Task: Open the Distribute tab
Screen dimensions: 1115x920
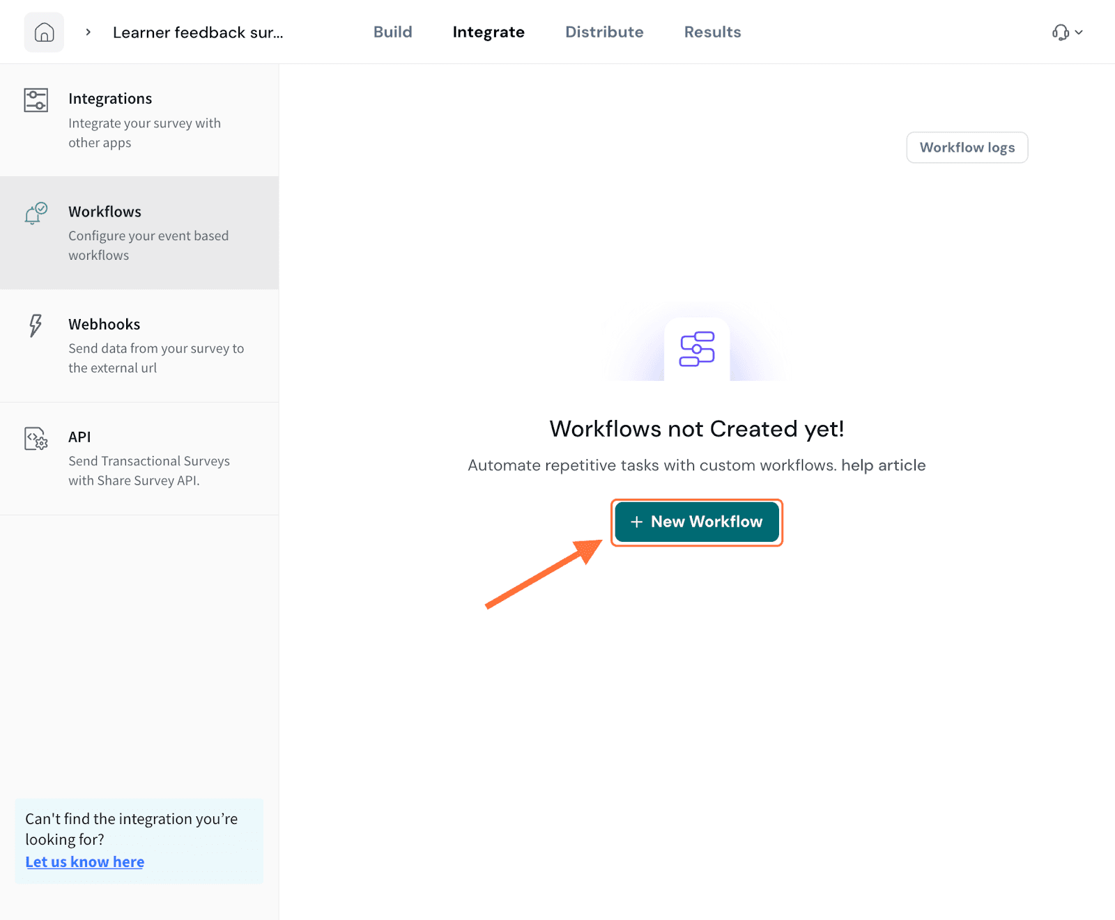Action: 604,32
